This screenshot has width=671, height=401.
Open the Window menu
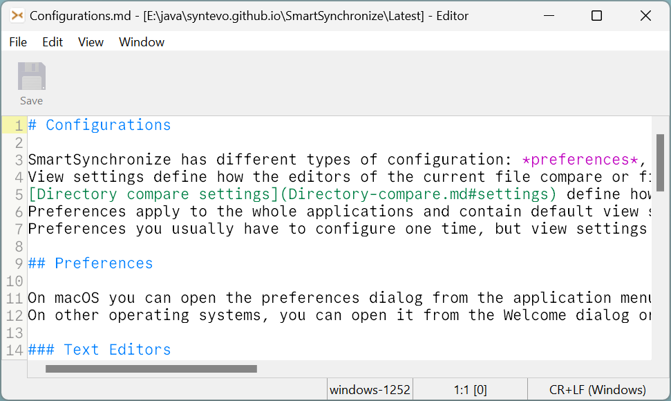point(141,42)
